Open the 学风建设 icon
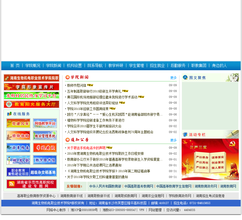This screenshot has width=242, height=220. pyautogui.click(x=45, y=148)
